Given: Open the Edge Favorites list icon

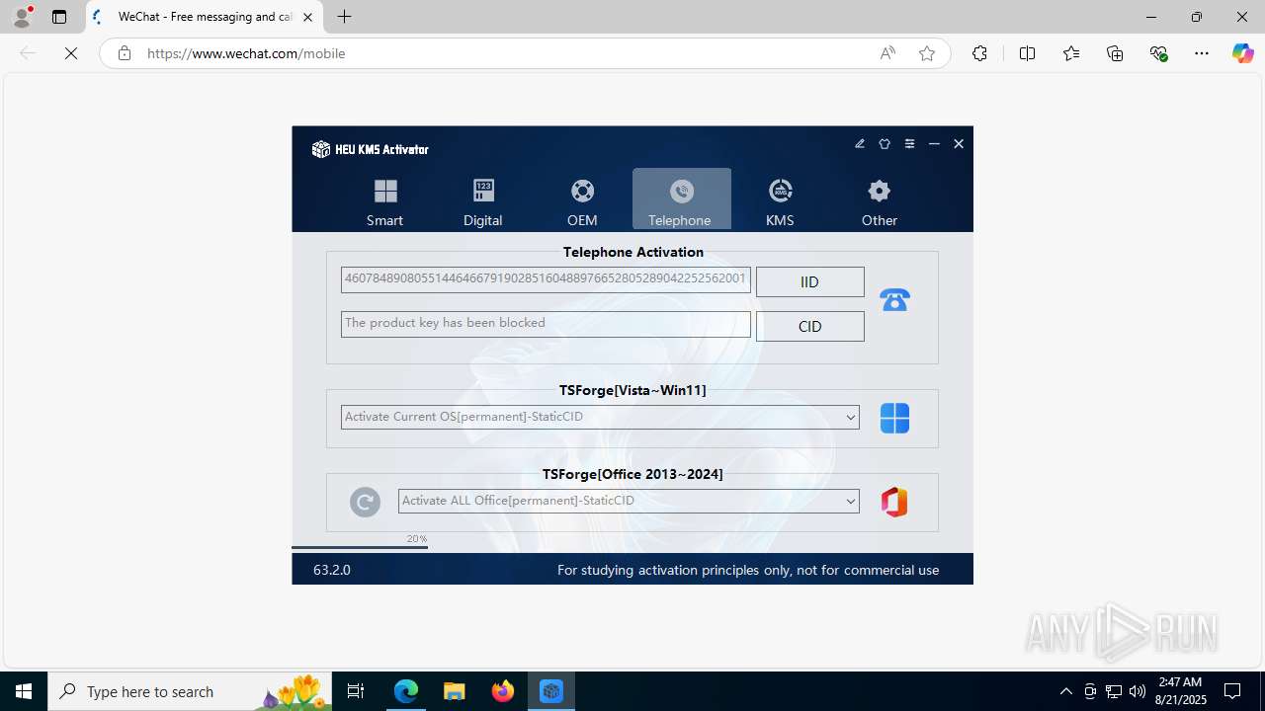Looking at the screenshot, I should 1071,53.
